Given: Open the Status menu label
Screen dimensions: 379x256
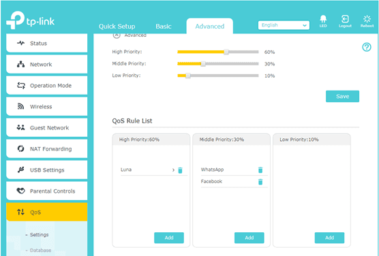Looking at the screenshot, I should pos(38,44).
